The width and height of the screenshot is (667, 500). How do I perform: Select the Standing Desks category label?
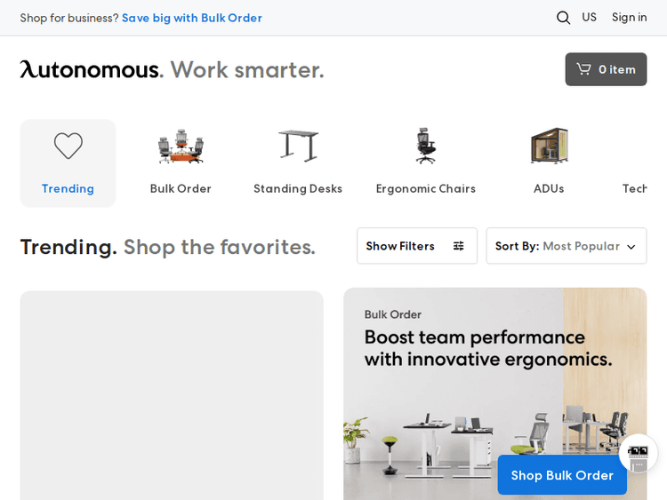[x=298, y=188]
